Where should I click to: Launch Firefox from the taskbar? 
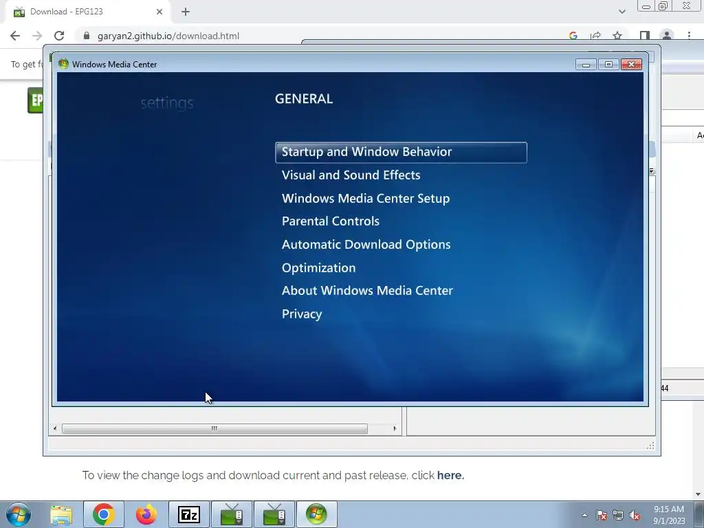pos(146,514)
